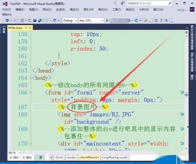Image resolution: width=196 pixels, height=164 pixels.
Task: Collapse the form tag on line 166
Action: point(31,93)
